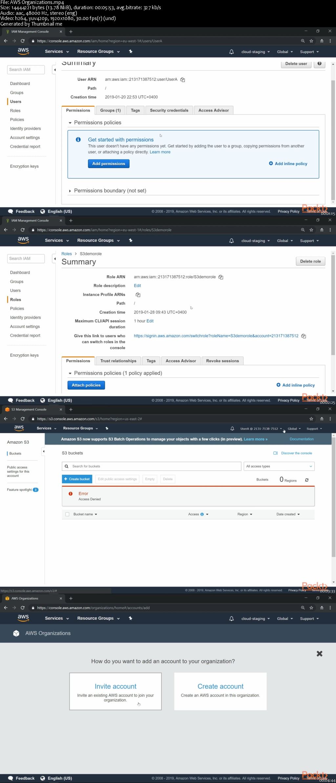The image size is (336, 783).
Task: Click the AWS logo in the Organizations window
Action: click(23, 618)
